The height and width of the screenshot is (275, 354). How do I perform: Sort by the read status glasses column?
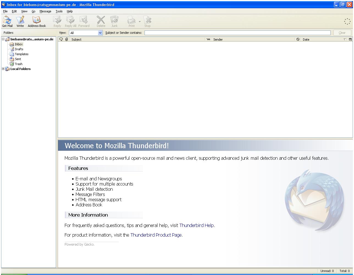pos(208,39)
